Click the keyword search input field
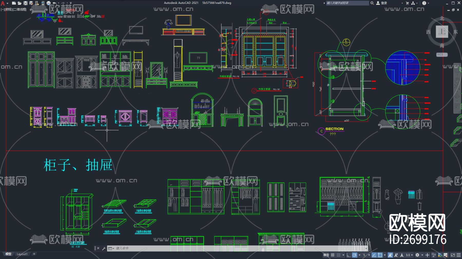The height and width of the screenshot is (259, 462). click(347, 3)
